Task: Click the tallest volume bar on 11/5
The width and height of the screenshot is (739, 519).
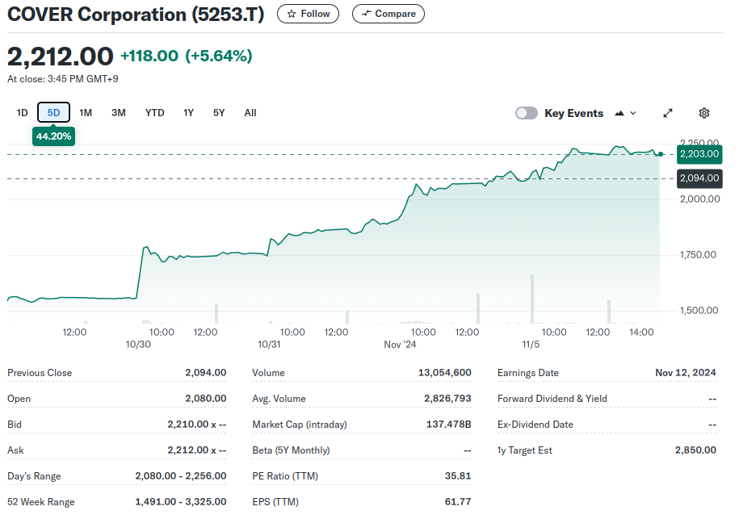Action: pos(532,299)
